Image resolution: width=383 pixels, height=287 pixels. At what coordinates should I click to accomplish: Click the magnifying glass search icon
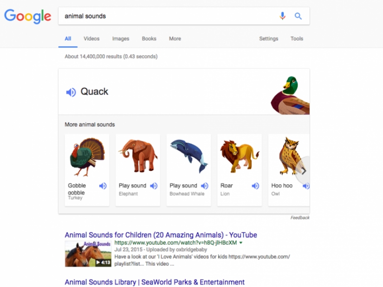pyautogui.click(x=299, y=15)
